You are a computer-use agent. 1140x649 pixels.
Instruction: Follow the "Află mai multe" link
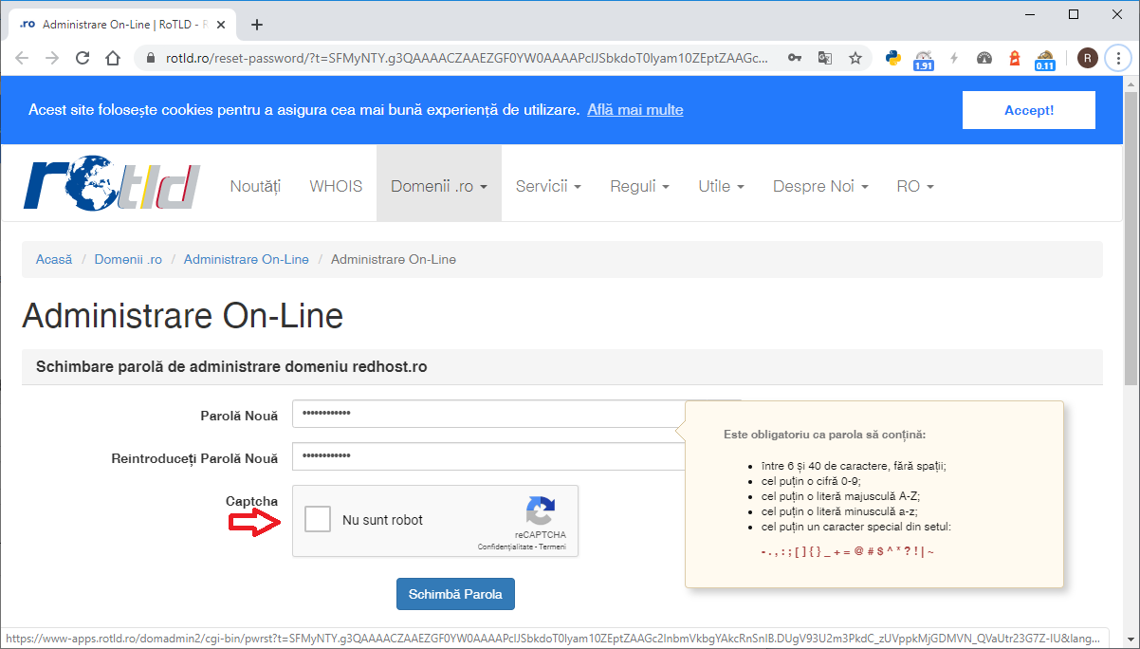(x=634, y=110)
